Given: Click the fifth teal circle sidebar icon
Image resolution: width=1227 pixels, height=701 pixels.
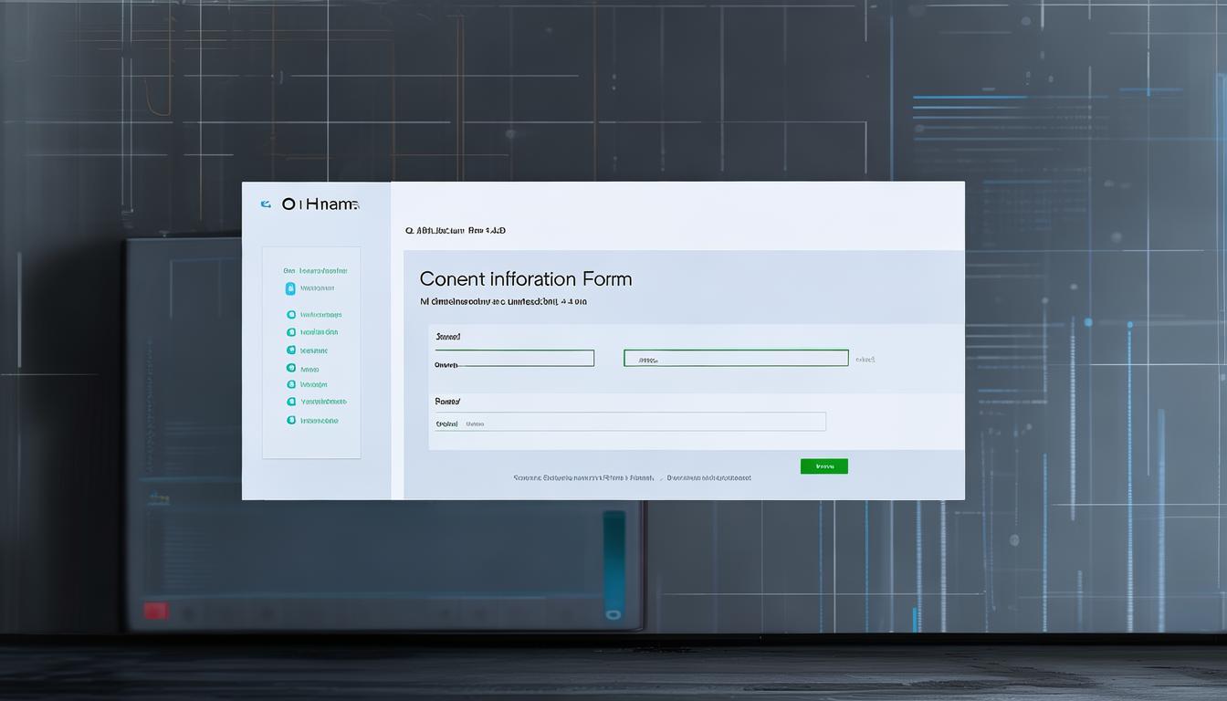Looking at the screenshot, I should [291, 385].
